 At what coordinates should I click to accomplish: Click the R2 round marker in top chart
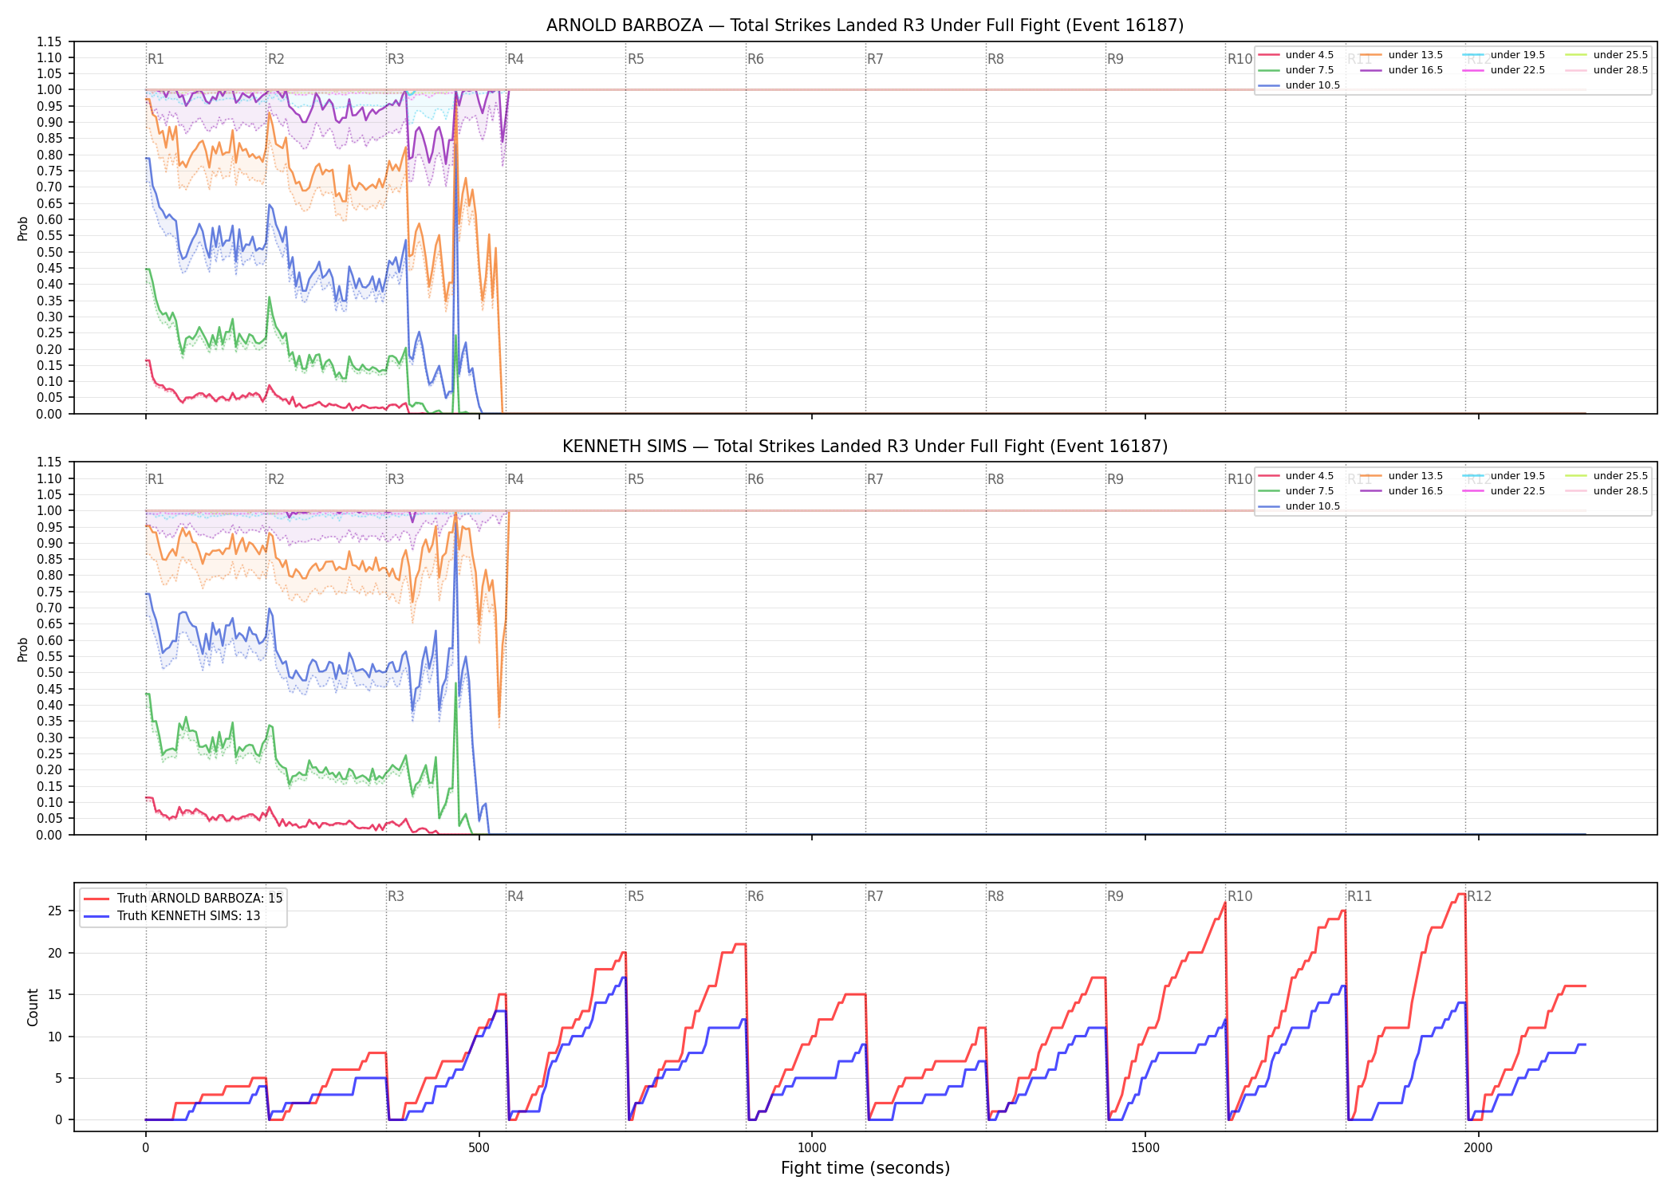[x=276, y=59]
